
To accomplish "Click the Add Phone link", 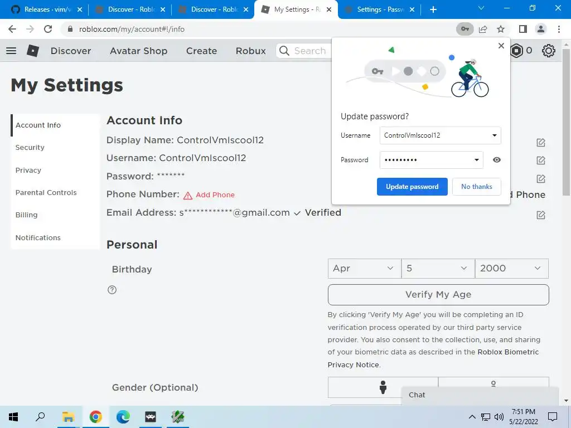I will tap(215, 194).
